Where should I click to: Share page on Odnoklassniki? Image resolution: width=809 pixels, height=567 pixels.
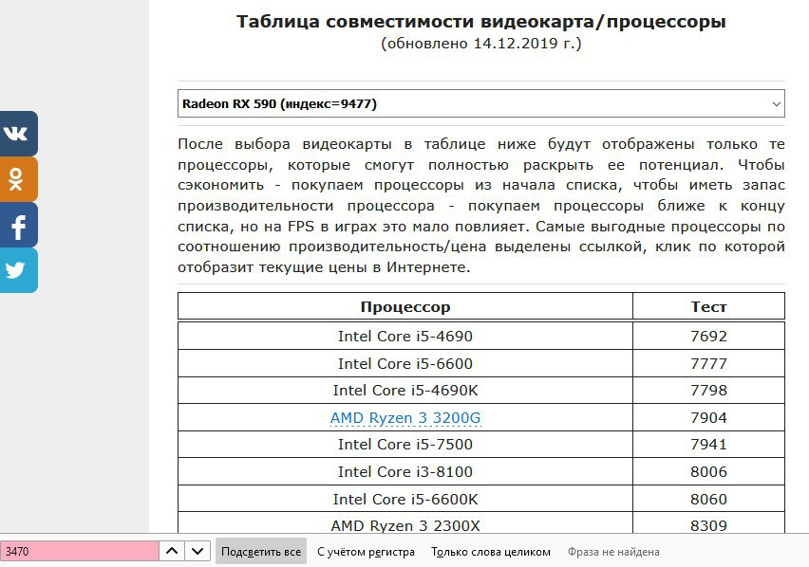tap(19, 179)
